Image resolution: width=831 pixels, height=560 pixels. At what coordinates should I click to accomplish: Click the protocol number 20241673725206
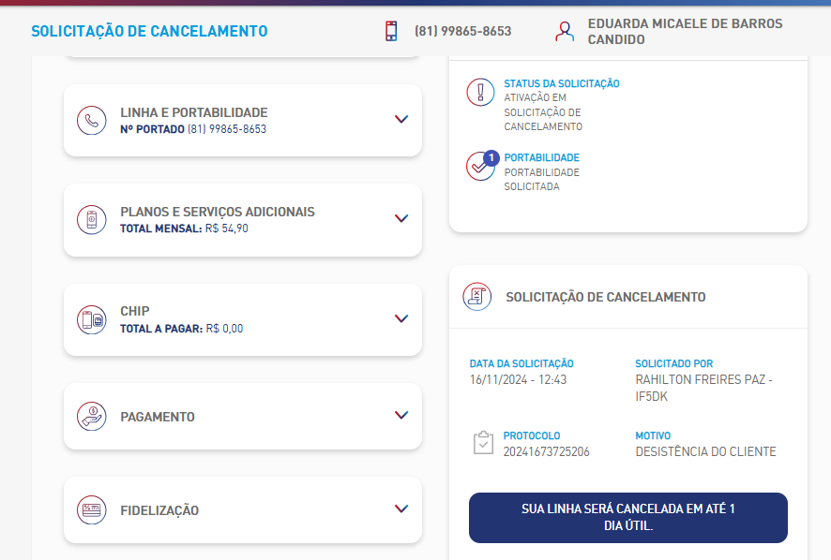click(547, 451)
